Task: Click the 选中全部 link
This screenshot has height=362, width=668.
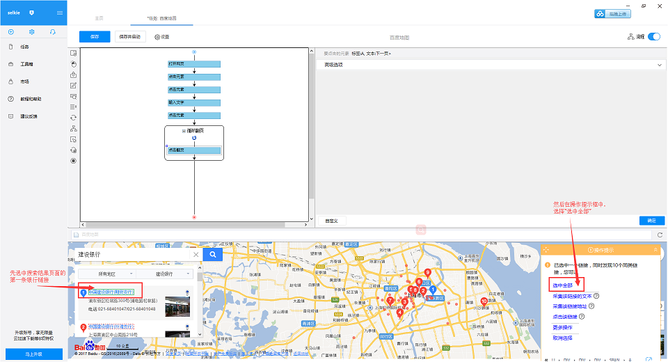Action: click(x=562, y=285)
